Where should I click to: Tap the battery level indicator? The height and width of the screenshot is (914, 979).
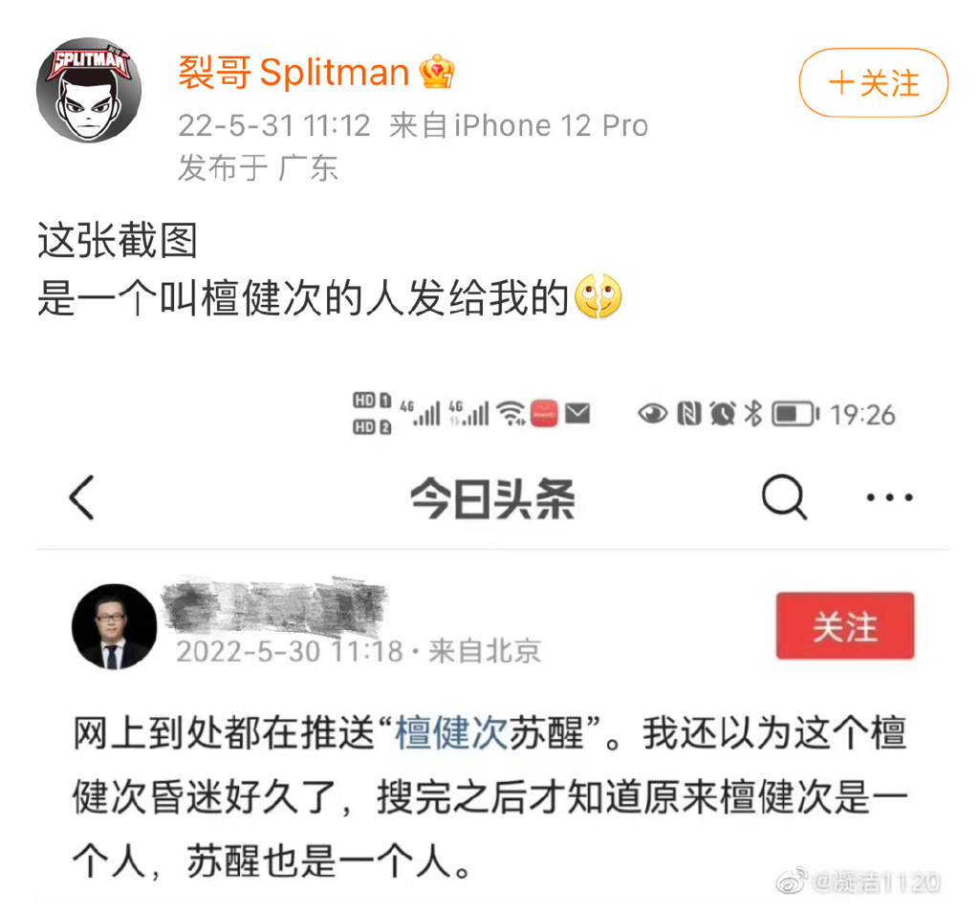tap(795, 414)
